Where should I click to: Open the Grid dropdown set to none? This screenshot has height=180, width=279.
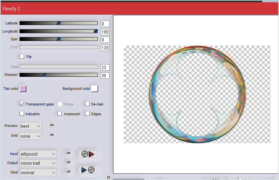pyautogui.click(x=31, y=136)
